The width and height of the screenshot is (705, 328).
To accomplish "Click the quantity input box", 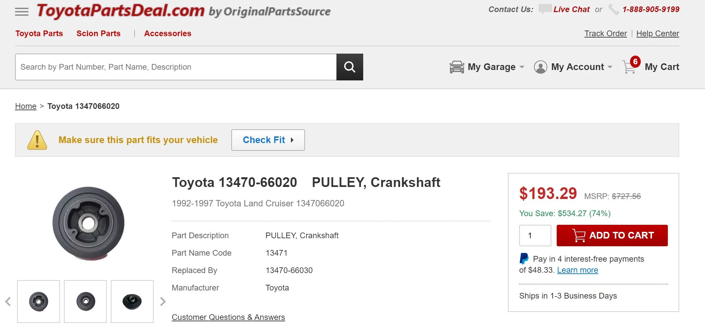I will (x=535, y=236).
